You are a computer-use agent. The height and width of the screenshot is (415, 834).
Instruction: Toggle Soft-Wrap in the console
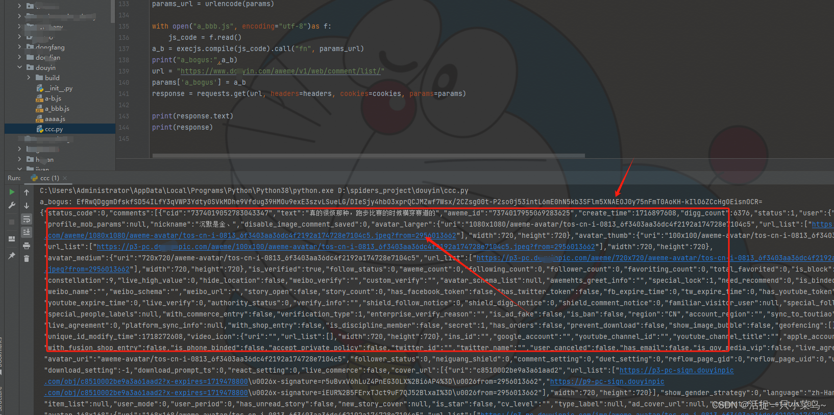tap(27, 219)
